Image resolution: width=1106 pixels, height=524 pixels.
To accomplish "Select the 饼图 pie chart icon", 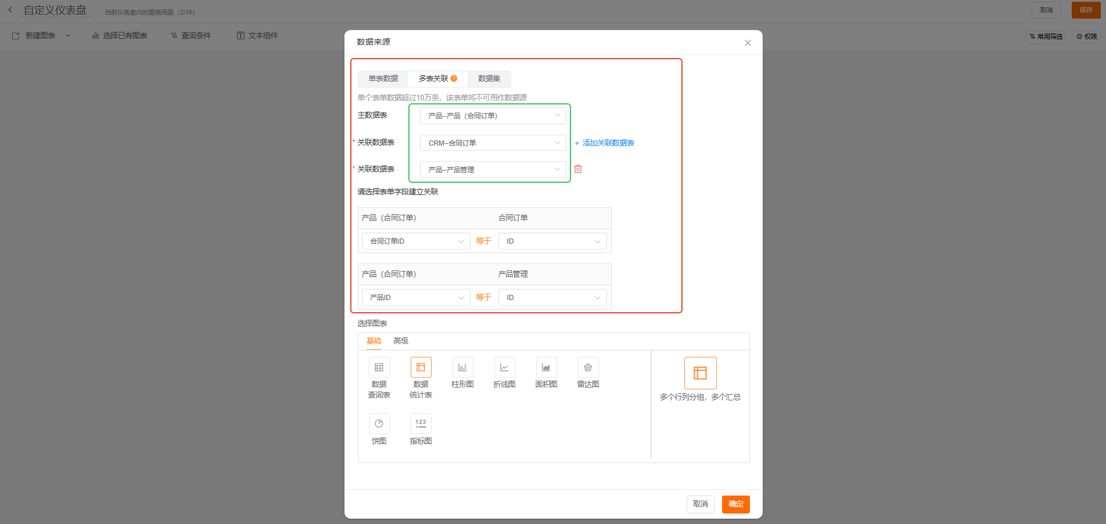I will (x=379, y=424).
